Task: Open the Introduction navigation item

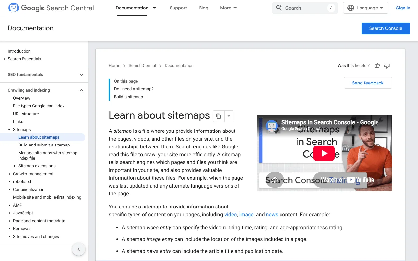Action: click(x=19, y=51)
